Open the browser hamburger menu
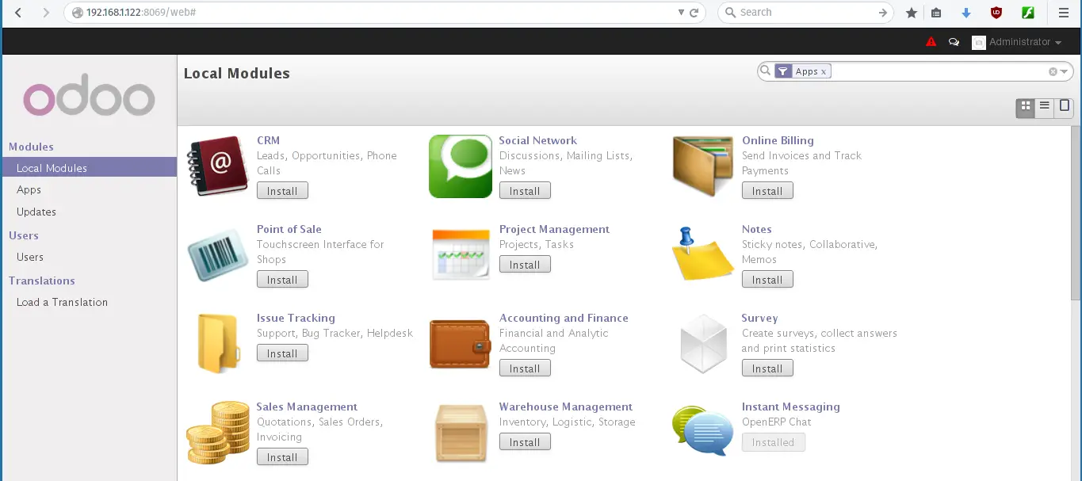The height and width of the screenshot is (481, 1082). 1064,13
